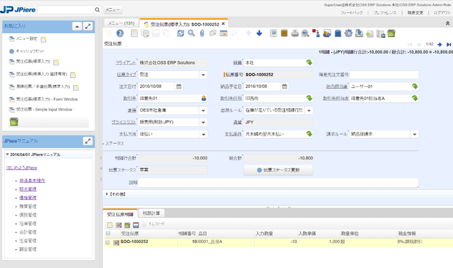Click the 得意先注文番号 input field
Screen dimensions: 453x268
pos(384,75)
